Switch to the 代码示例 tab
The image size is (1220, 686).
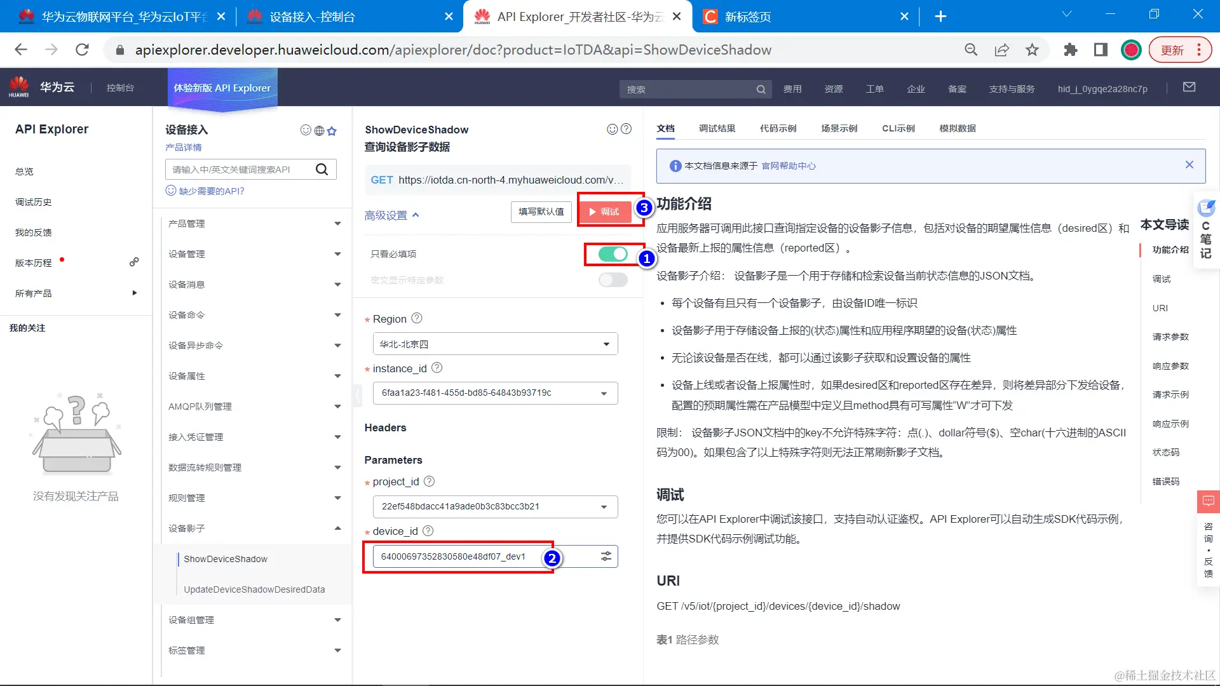[x=778, y=128]
